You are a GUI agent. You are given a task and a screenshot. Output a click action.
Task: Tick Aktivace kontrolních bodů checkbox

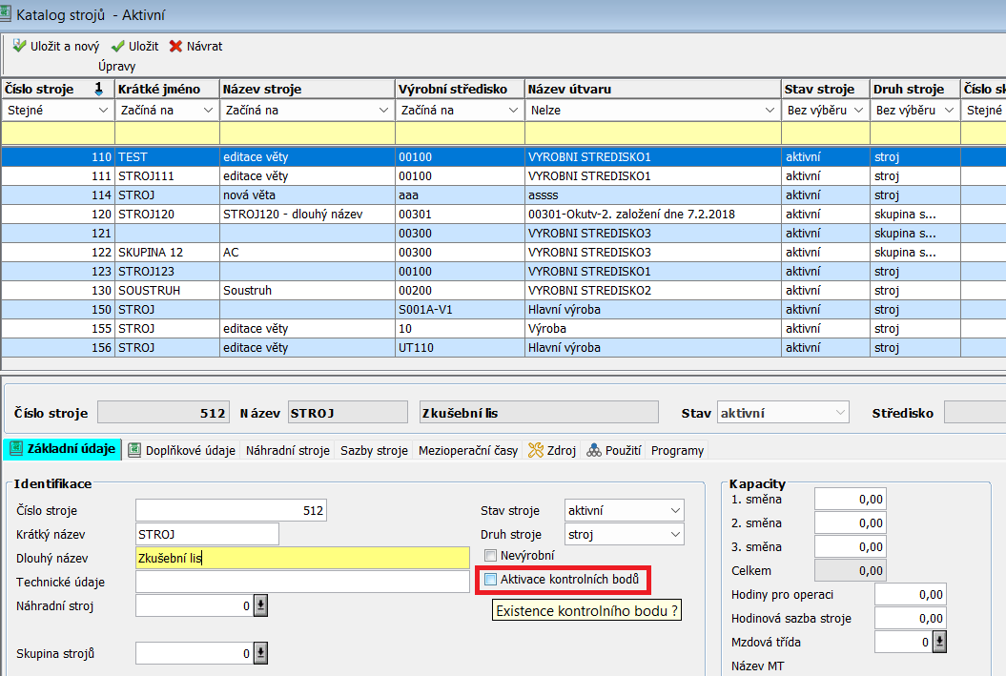pos(491,579)
